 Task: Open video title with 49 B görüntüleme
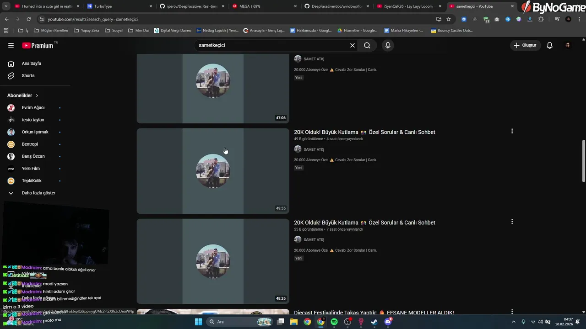pos(364,132)
